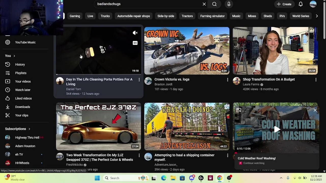Viewport: 326px width, 183px height.
Task: Open YouTube Music in the sidebar
Action: (x=25, y=42)
